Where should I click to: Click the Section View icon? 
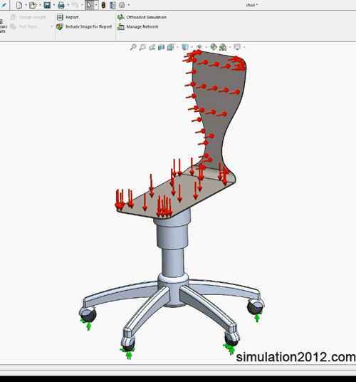pyautogui.click(x=162, y=47)
